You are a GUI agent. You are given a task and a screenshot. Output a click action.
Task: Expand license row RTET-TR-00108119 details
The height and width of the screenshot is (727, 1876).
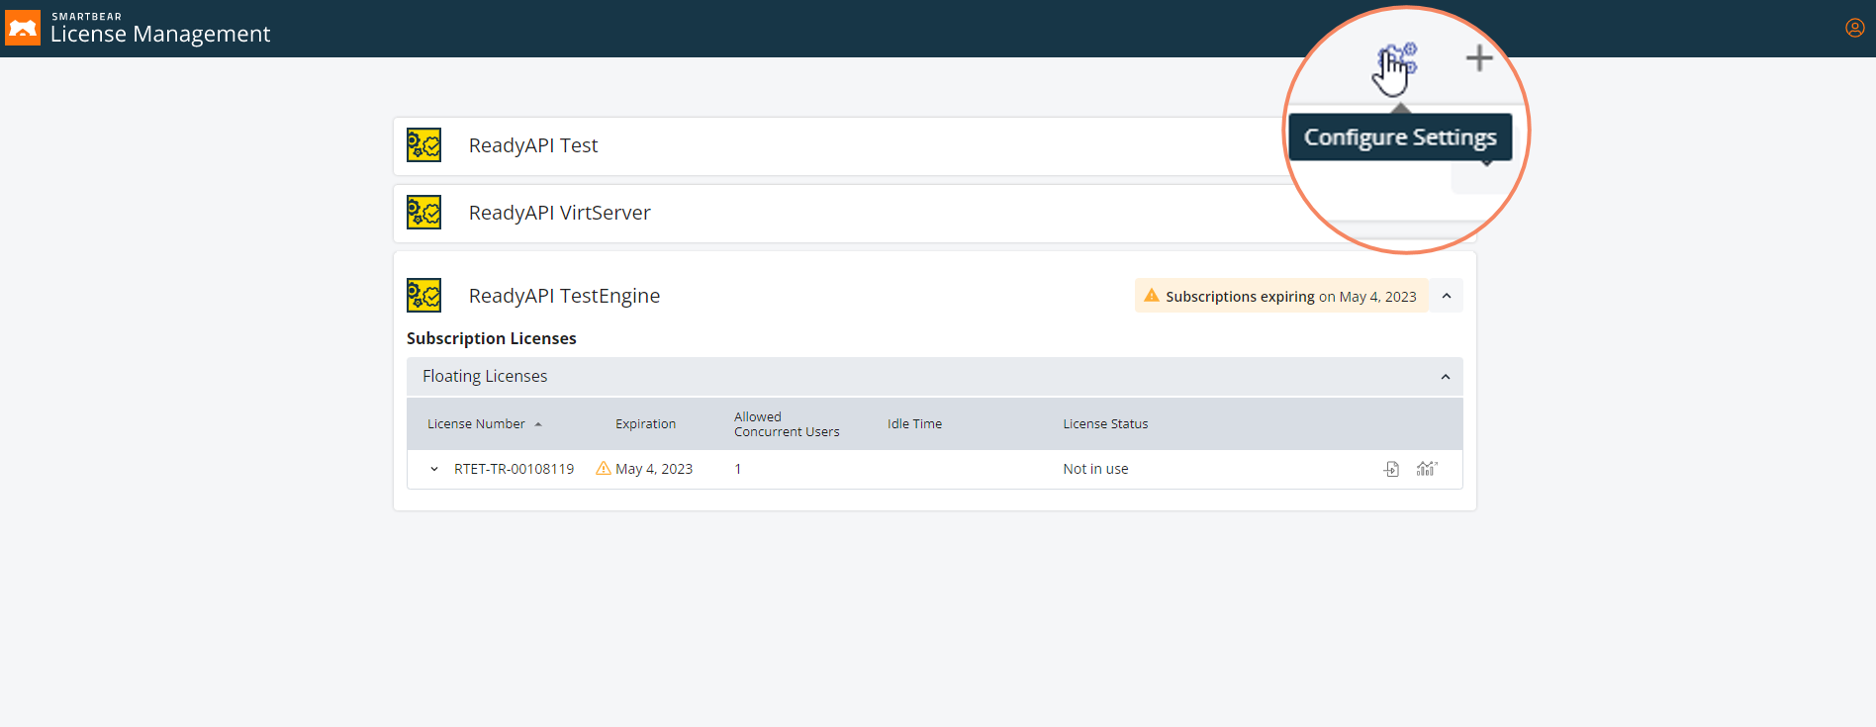click(x=434, y=469)
